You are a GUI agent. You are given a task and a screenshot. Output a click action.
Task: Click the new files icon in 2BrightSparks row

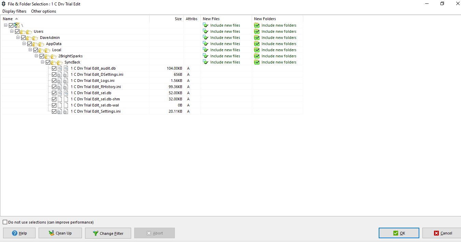point(206,56)
